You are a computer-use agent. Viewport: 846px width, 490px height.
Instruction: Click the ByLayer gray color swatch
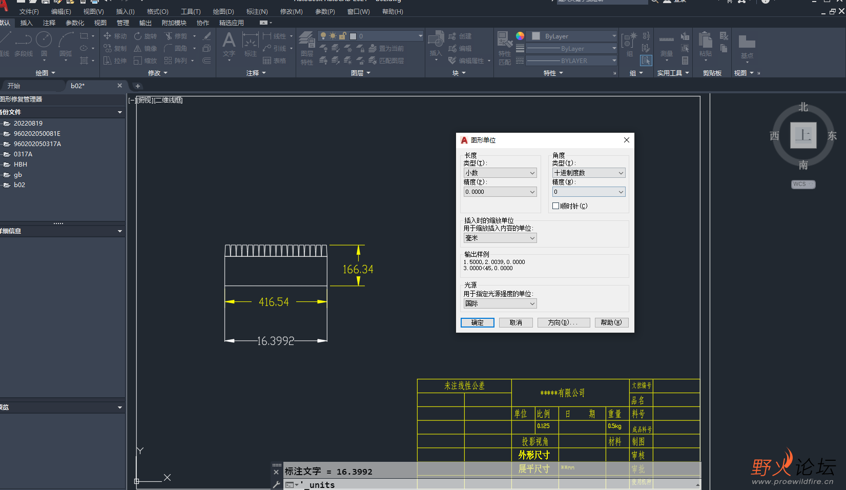click(536, 36)
